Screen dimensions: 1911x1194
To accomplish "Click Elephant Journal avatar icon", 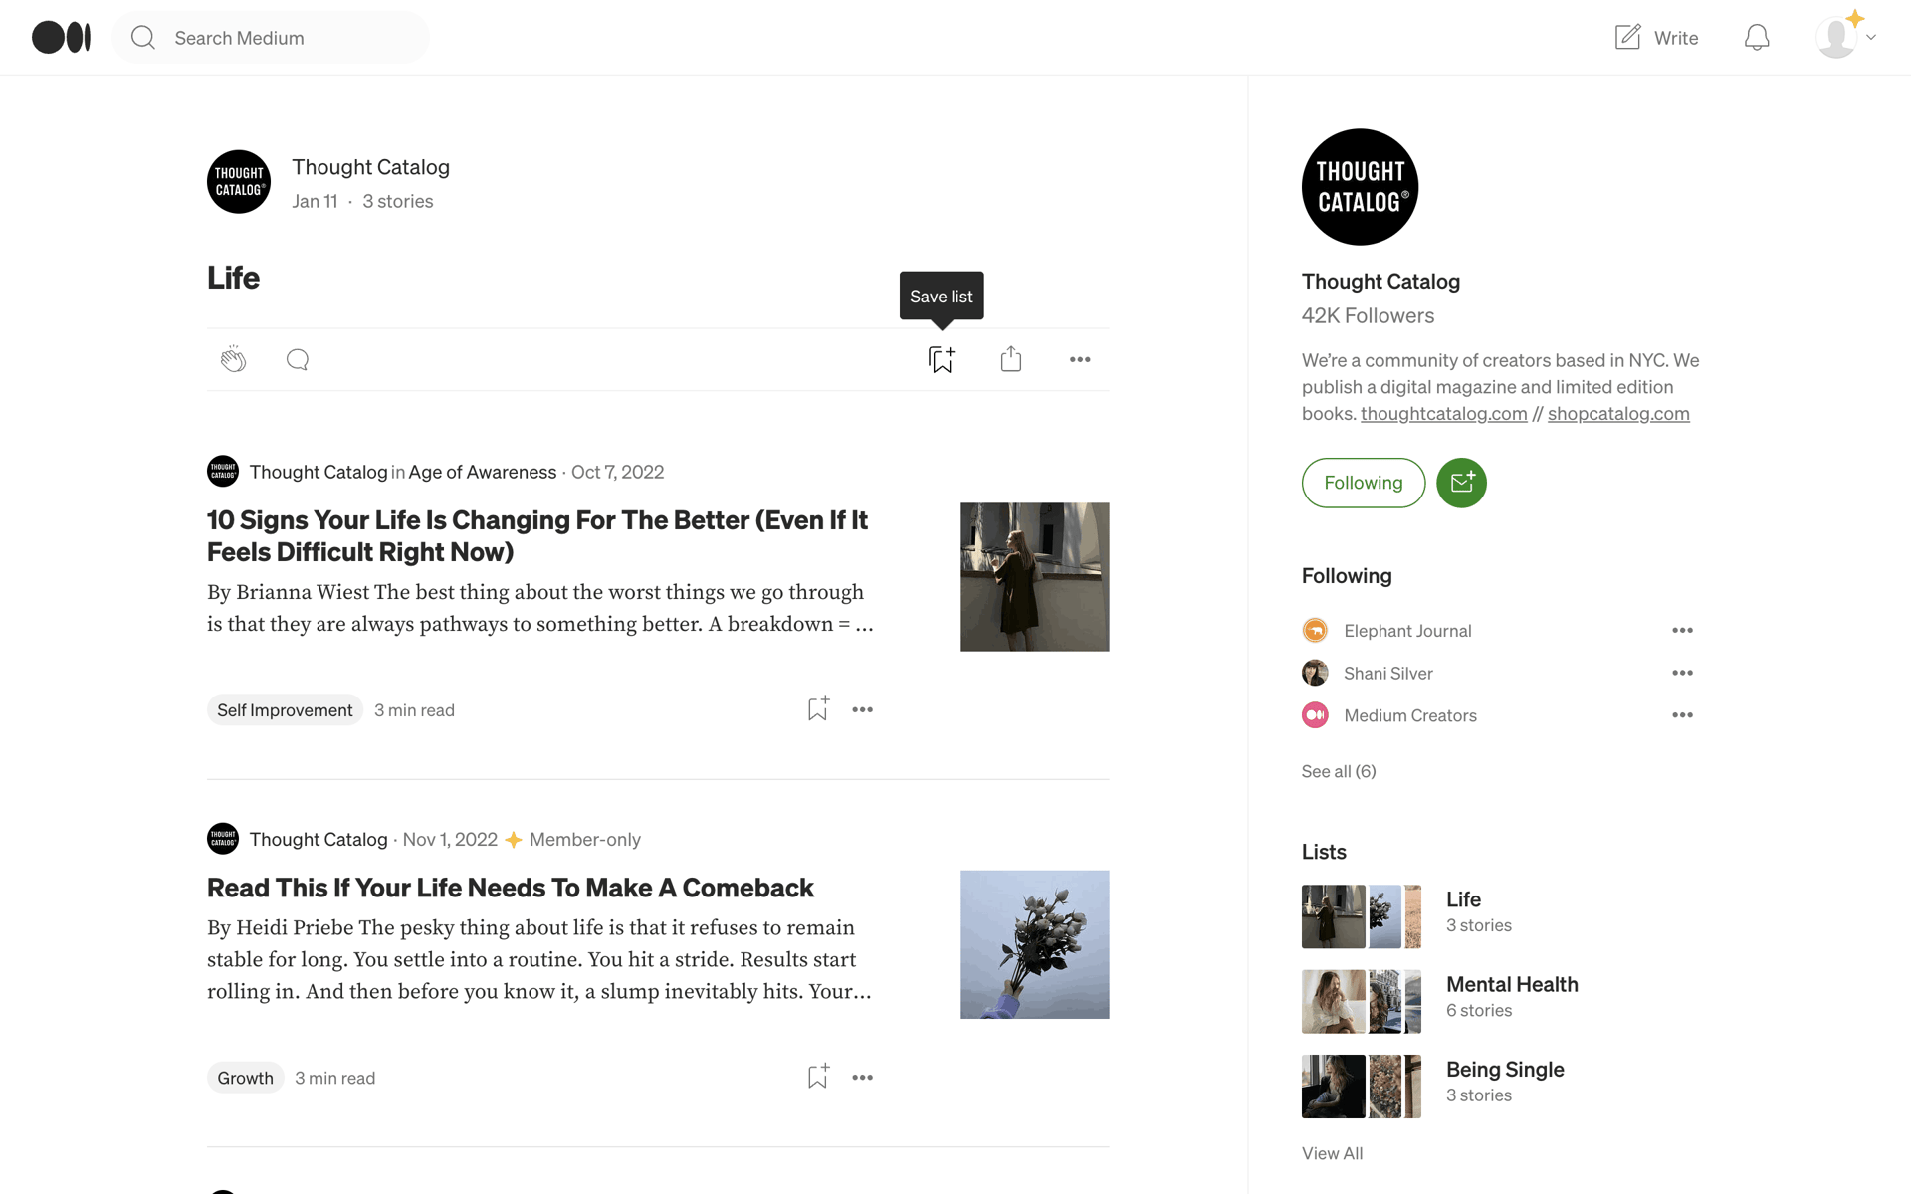I will tap(1315, 630).
